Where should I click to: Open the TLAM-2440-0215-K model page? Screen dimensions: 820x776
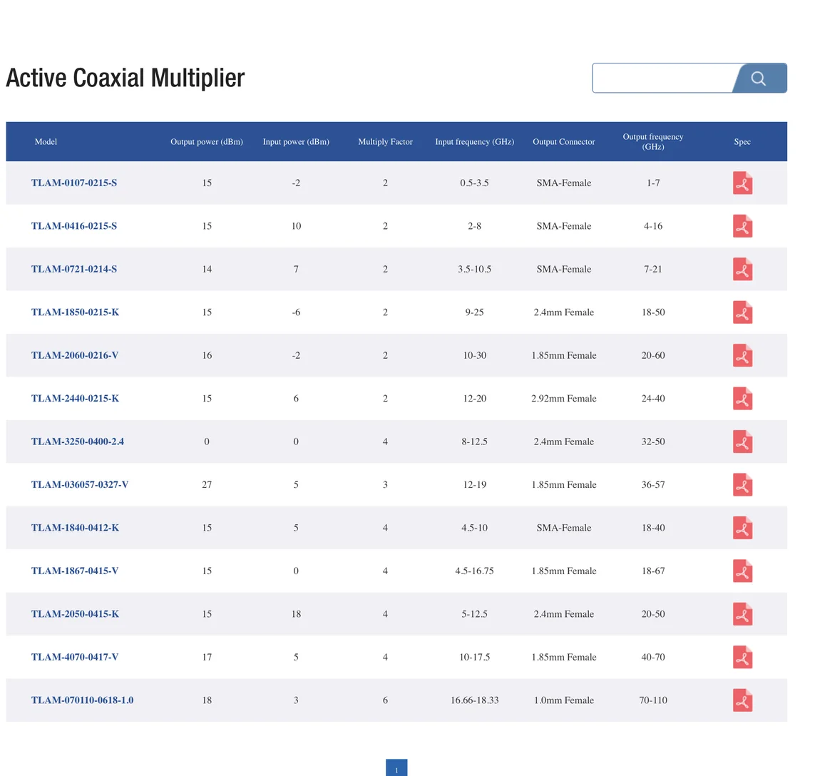tap(75, 398)
